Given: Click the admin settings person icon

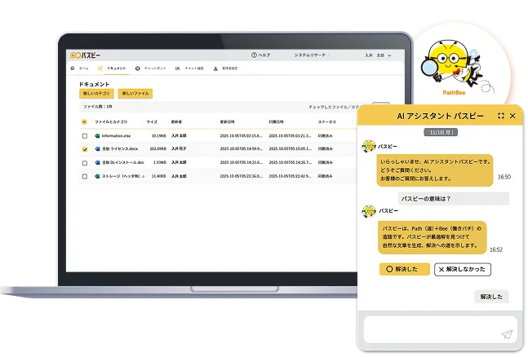Looking at the screenshot, I should pos(215,68).
